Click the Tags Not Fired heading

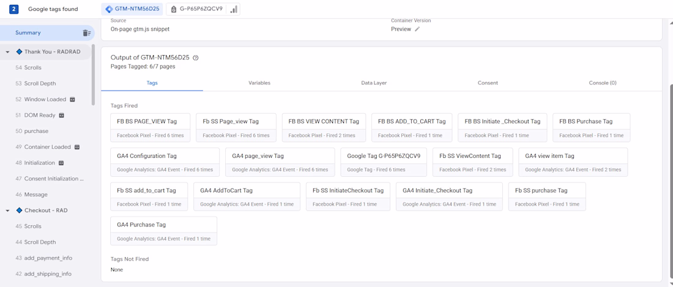pos(130,259)
